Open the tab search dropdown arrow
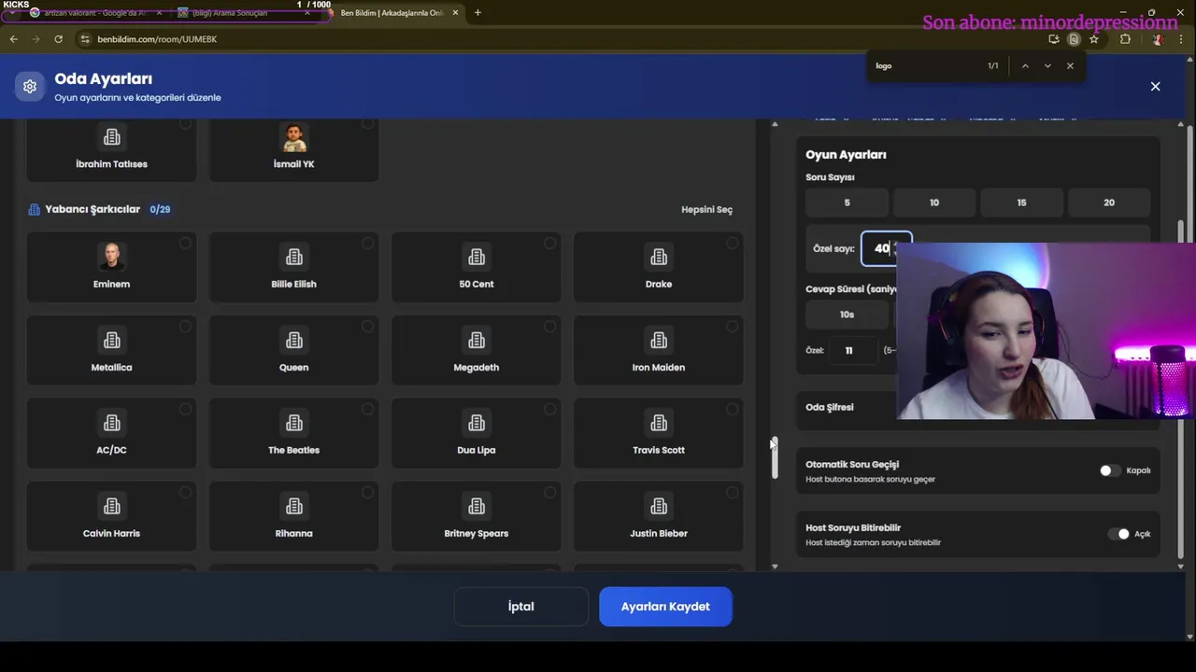Screen dimensions: 1196x672 [x=11, y=13]
